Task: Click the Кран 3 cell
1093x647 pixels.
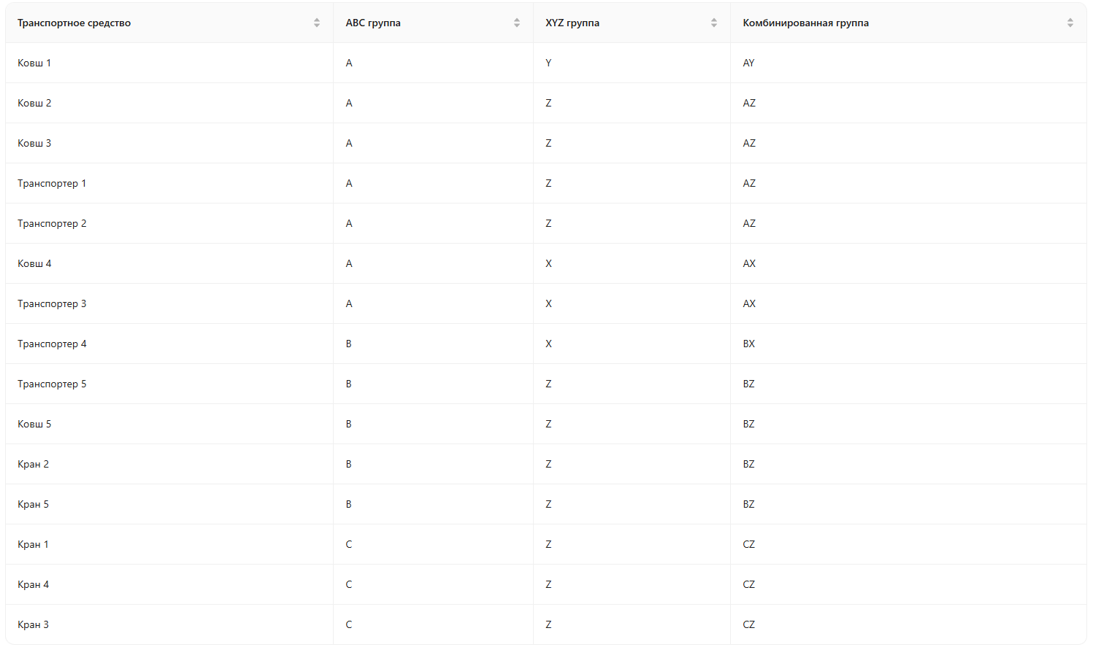Action: pos(34,625)
